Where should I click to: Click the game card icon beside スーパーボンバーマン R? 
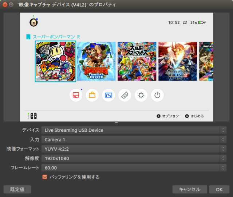(28, 37)
